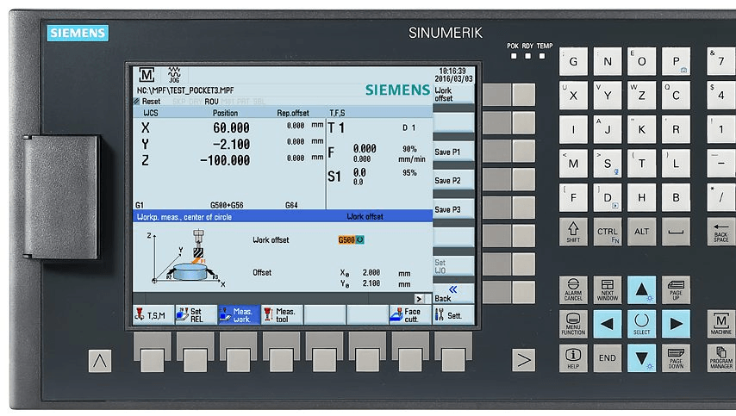Tap the S letter key
The image size is (736, 416).
[608, 164]
